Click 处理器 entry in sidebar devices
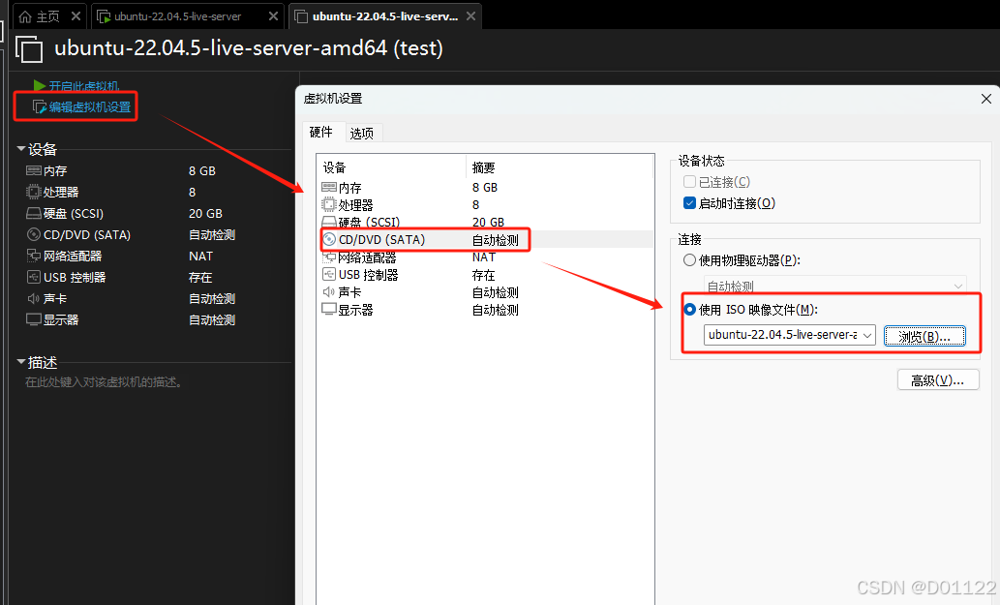1000x605 pixels. (x=61, y=192)
